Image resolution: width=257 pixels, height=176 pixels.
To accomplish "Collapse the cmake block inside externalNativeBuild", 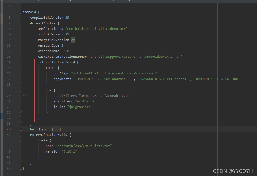I will click(x=20, y=67).
